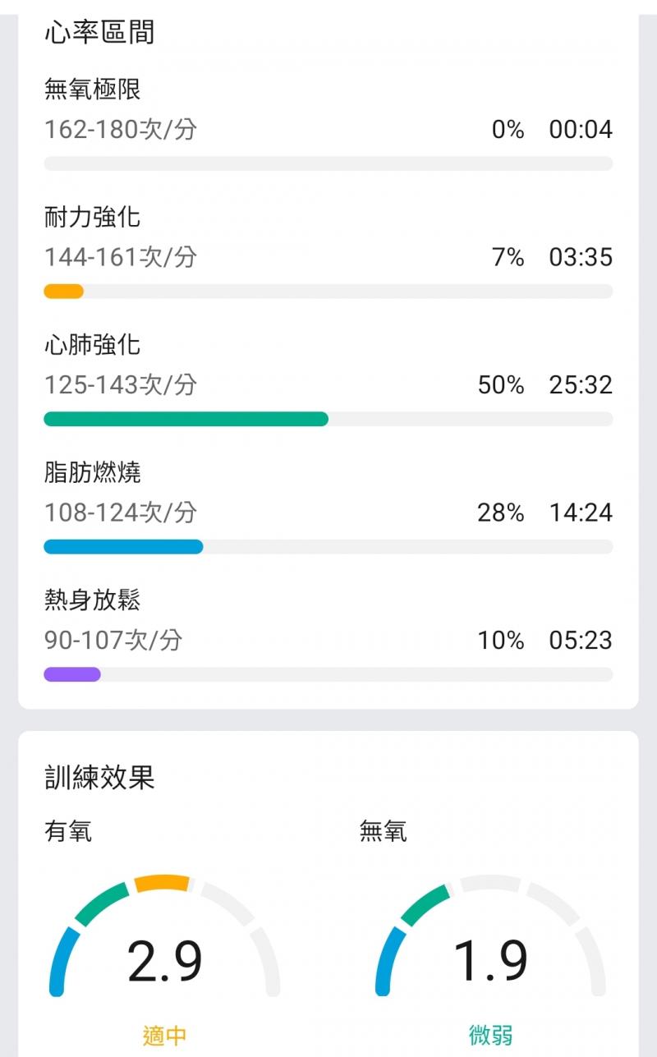Click the 適中 aerobic rating label
The width and height of the screenshot is (657, 1057).
164,1036
